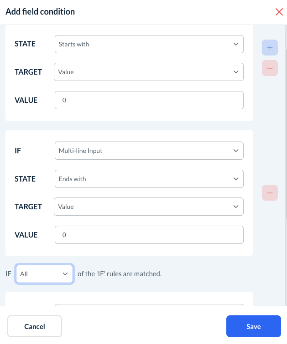
Task: Click the chevron arrow in the 'All' selector
Action: (x=65, y=274)
